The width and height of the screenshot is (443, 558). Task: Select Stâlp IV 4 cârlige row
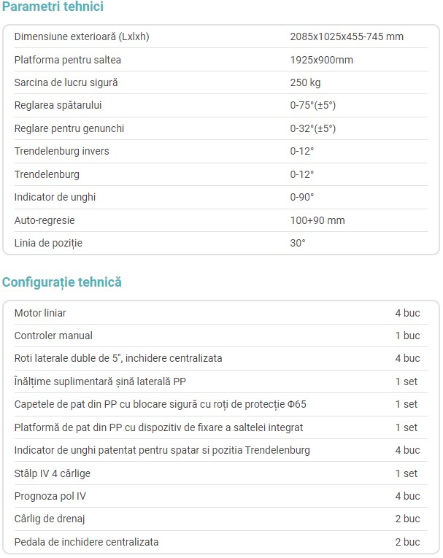221,473
